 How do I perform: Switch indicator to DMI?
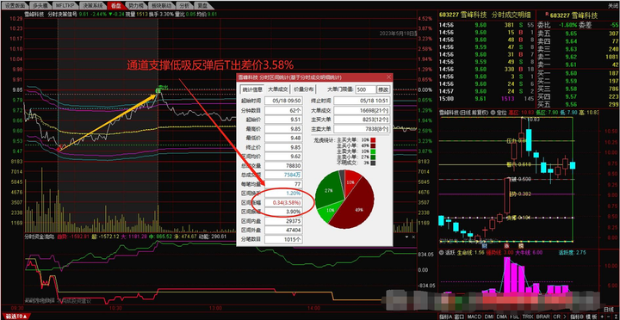[489, 317]
